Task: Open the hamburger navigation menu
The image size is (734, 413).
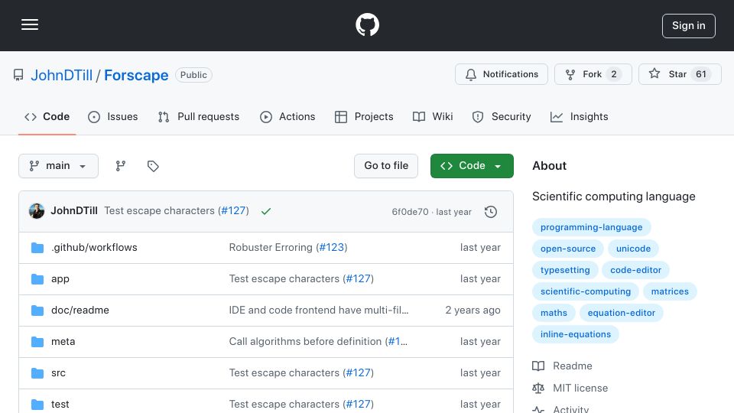Action: click(x=30, y=24)
